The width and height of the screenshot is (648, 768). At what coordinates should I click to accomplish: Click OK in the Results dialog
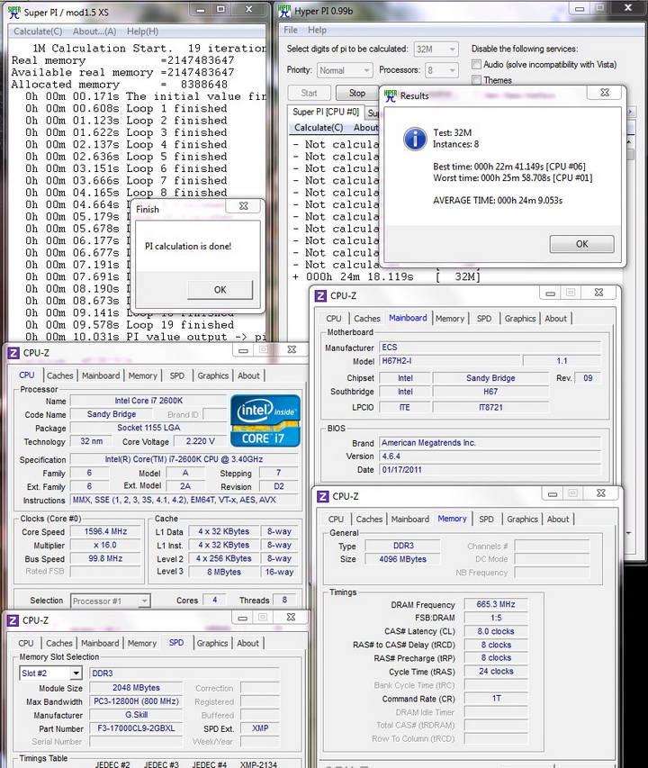tap(582, 244)
